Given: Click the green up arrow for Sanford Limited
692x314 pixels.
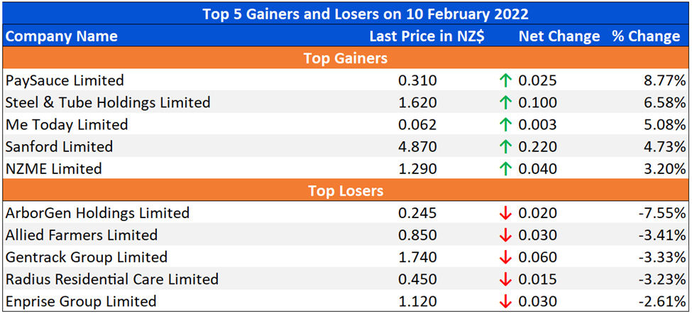Looking at the screenshot, I should (x=505, y=146).
